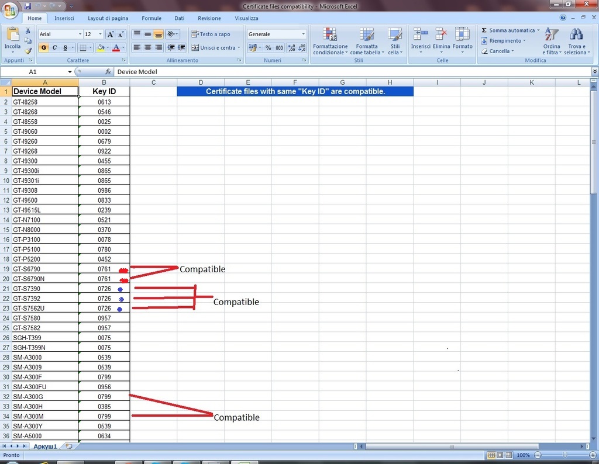Open the text orientation dropdown

click(173, 34)
